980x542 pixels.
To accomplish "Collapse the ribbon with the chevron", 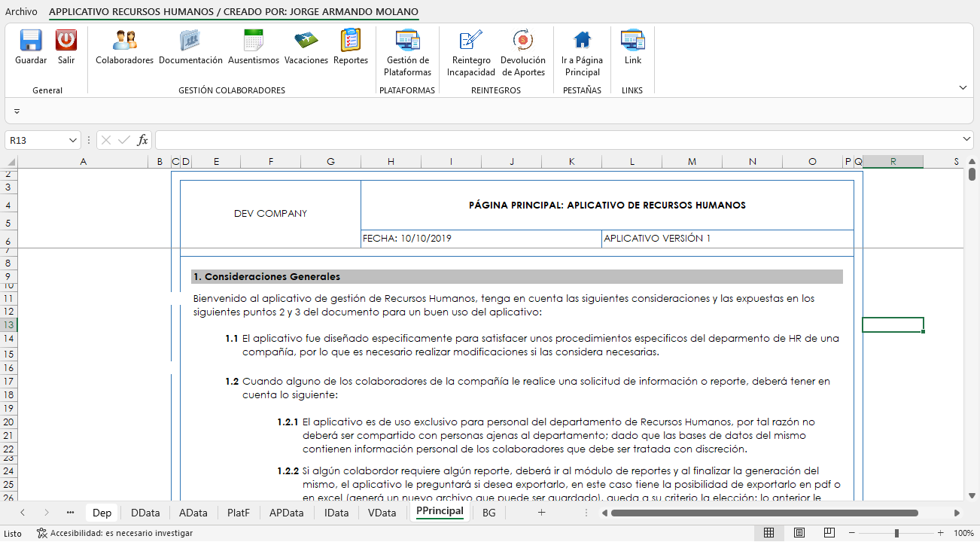I will (x=963, y=88).
